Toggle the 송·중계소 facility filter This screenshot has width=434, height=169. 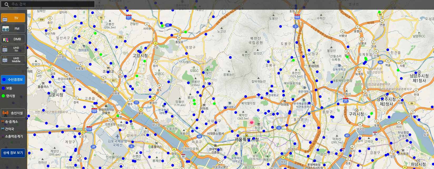coord(10,122)
